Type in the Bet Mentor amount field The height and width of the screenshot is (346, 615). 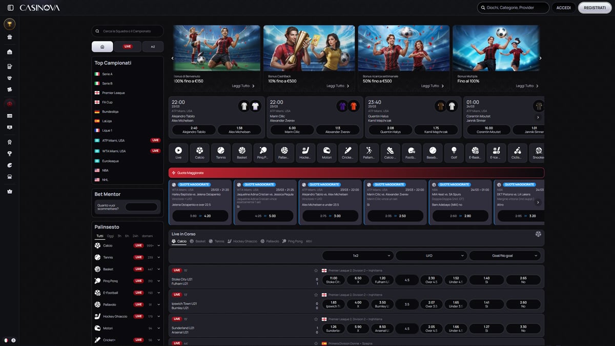141,207
